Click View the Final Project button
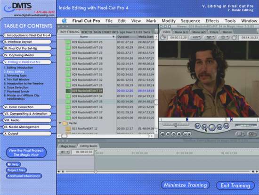The image size is (259, 195). coord(26,153)
